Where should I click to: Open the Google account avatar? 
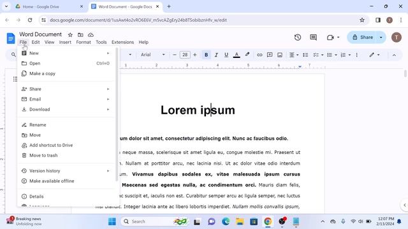click(x=397, y=38)
